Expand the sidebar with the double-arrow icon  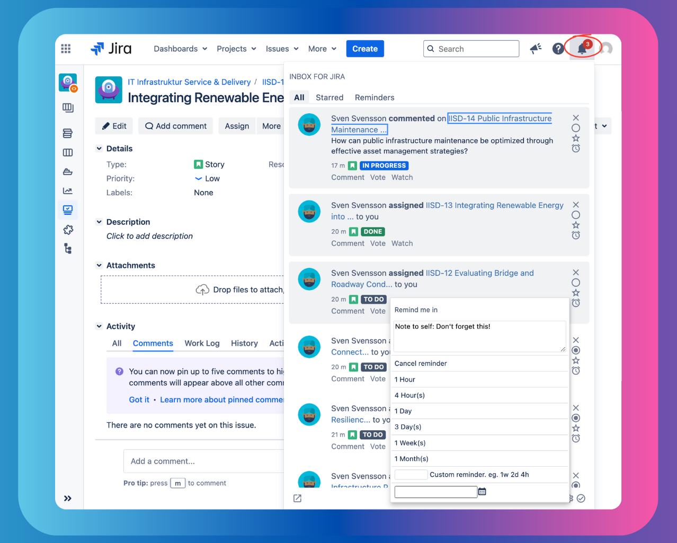coord(68,498)
